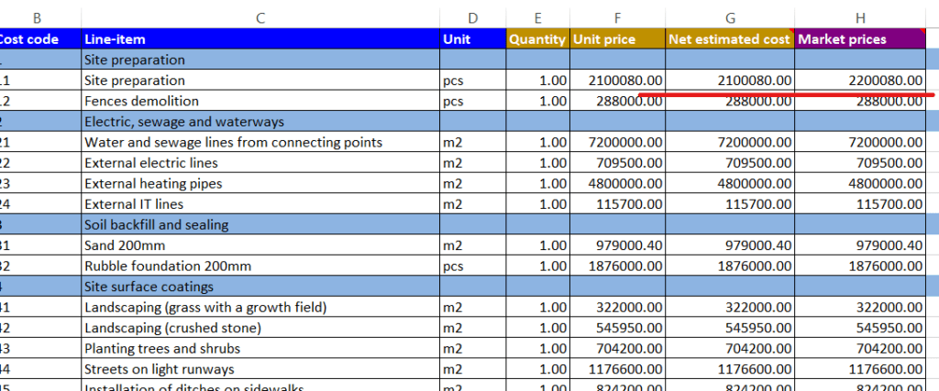Click the "Sand 200mm" line-item cell
The image size is (939, 391).
click(x=260, y=245)
